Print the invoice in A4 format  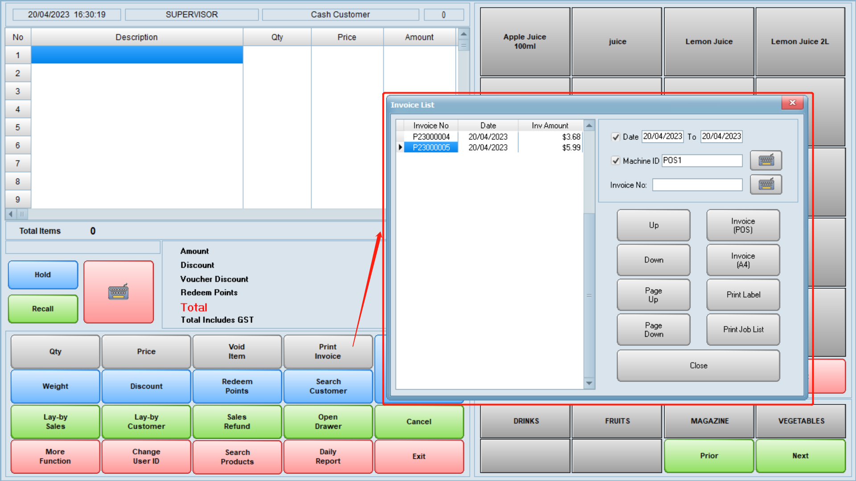[x=742, y=260]
